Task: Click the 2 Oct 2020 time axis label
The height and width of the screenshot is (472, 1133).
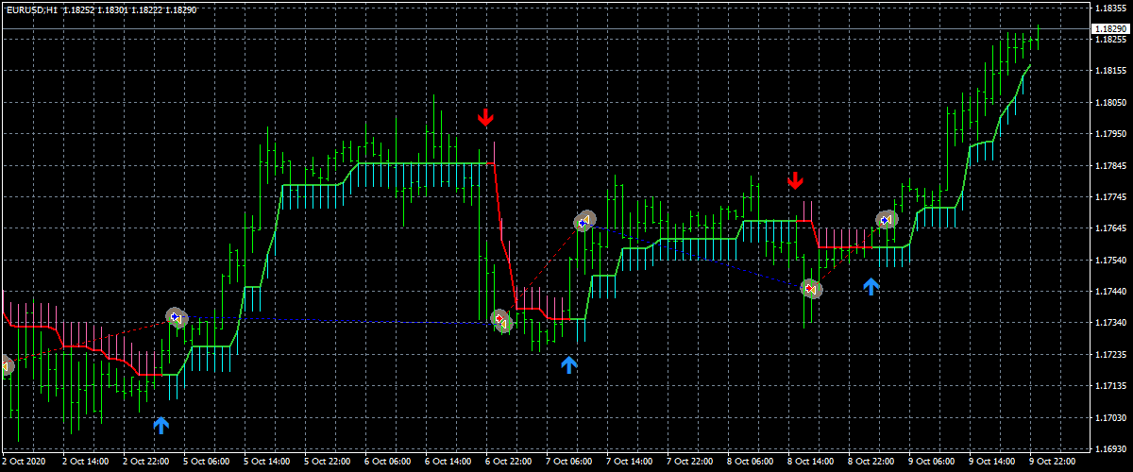Action: [25, 463]
